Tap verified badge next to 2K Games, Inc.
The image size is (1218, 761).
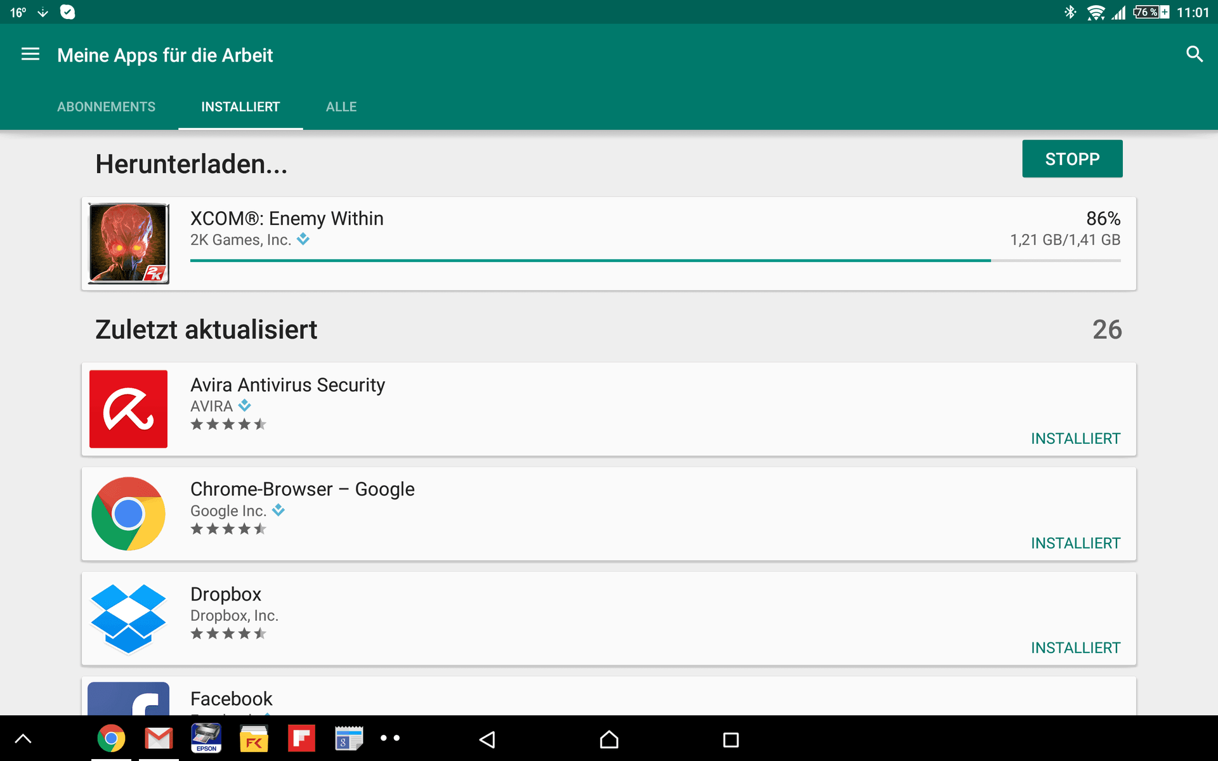tap(303, 239)
